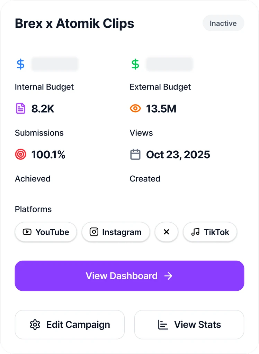Click the calendar icon beside Oct 23, 2025

(135, 155)
